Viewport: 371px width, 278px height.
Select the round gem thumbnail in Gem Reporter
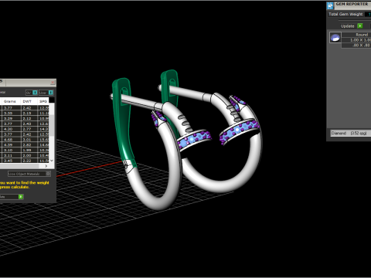coord(335,38)
